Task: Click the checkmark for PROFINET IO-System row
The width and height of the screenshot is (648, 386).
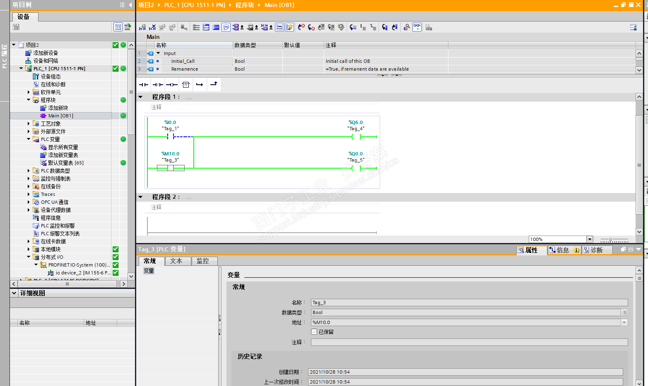Action: click(116, 265)
